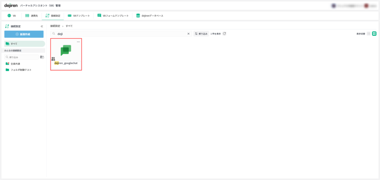Screen dimensions: 380x180
Task: Click the add new folder icon
Action: [x=42, y=57]
